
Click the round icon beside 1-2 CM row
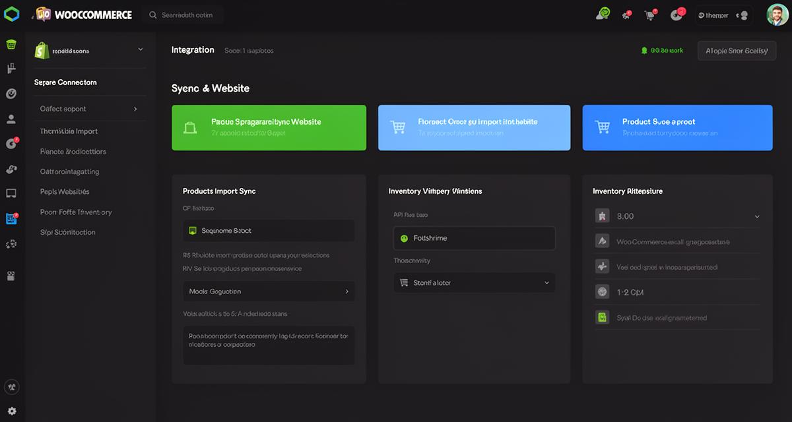point(602,291)
